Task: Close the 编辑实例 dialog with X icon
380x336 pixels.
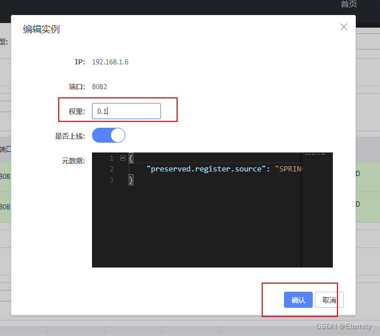Action: click(344, 26)
